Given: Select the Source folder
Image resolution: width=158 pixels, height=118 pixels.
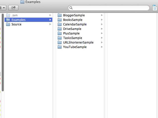Looking at the screenshot, I should click(28, 24).
